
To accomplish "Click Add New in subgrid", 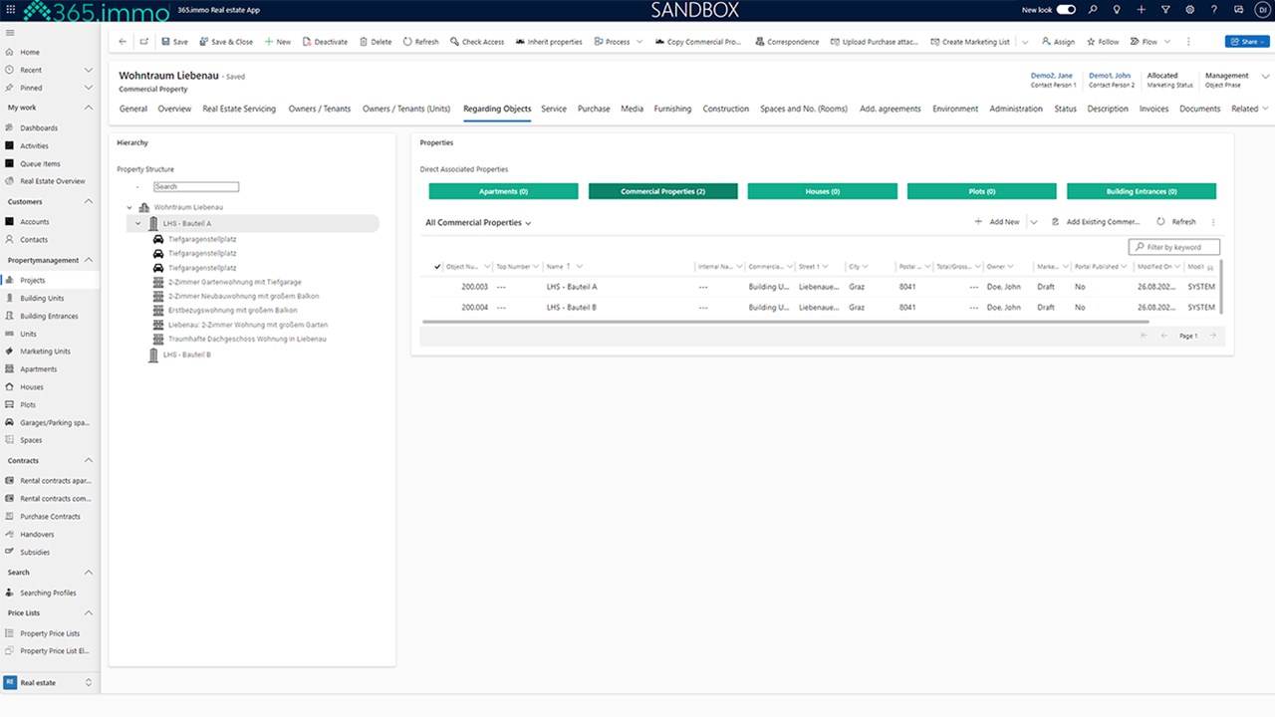I will click(x=997, y=222).
